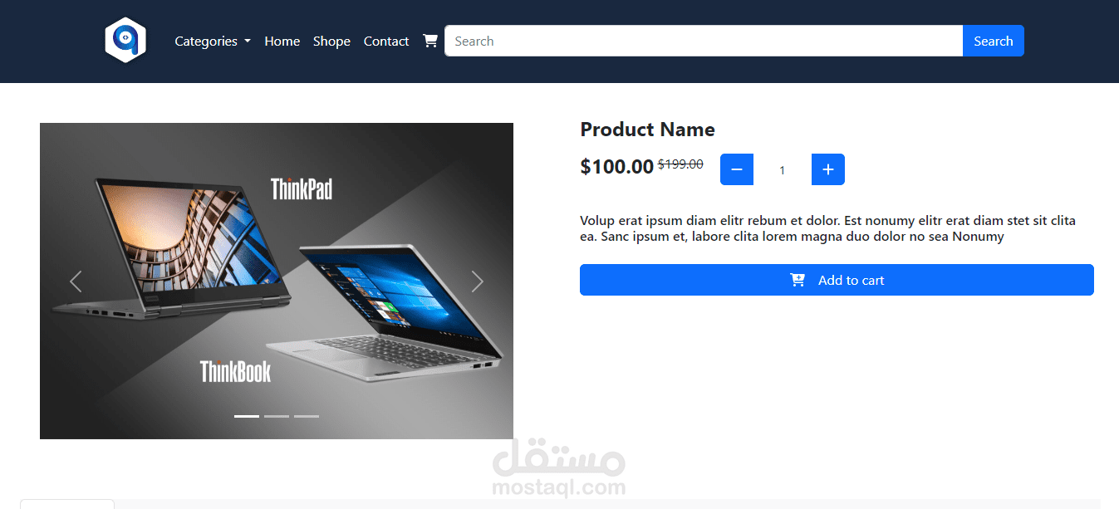
Task: Click the quantity number field
Action: [x=782, y=170]
